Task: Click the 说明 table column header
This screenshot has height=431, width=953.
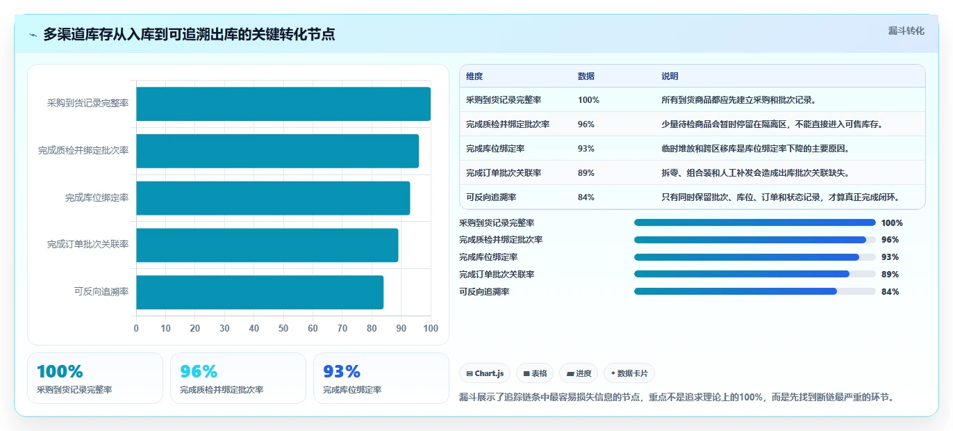Action: 670,76
